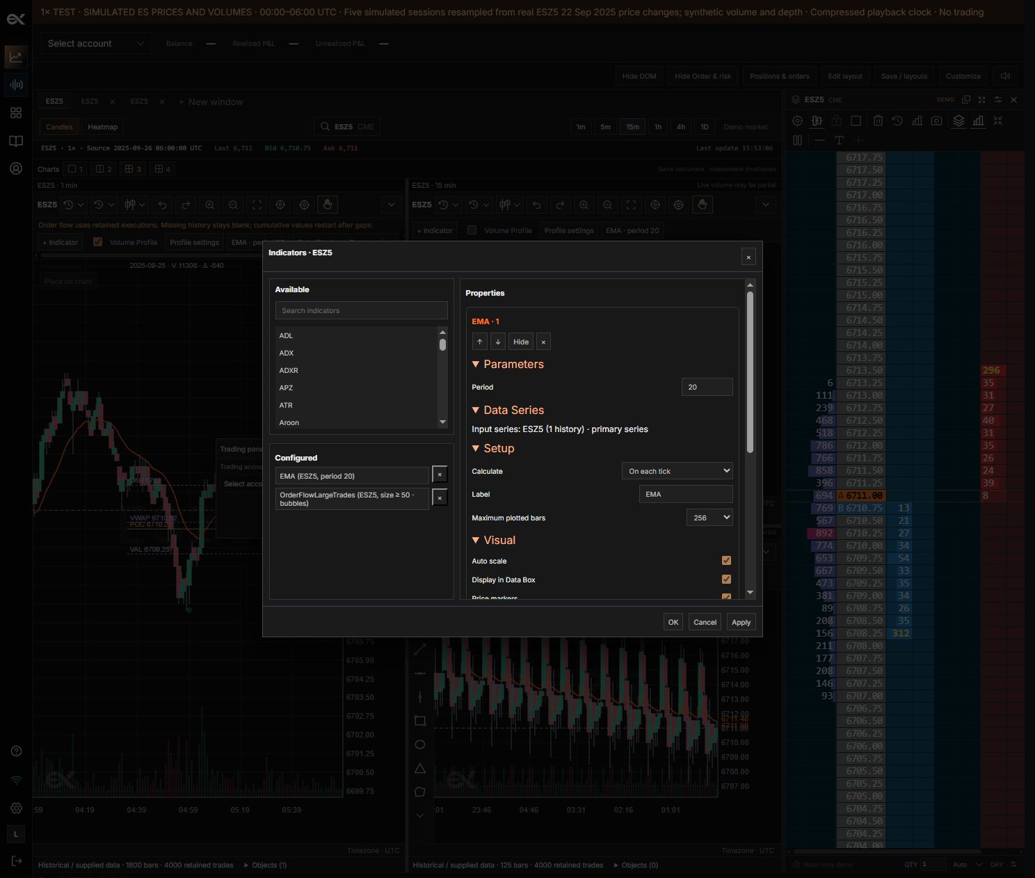Open the user profile icon in sidebar
Image resolution: width=1035 pixels, height=878 pixels.
pos(16,168)
